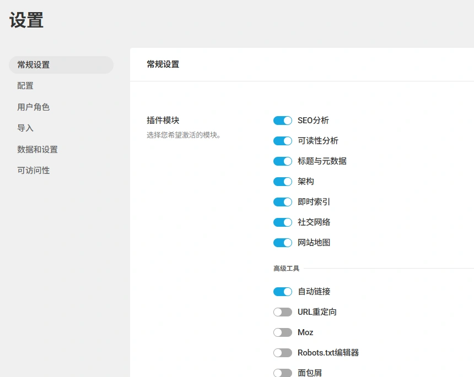
Task: Enable the Moz integration
Action: 282,332
